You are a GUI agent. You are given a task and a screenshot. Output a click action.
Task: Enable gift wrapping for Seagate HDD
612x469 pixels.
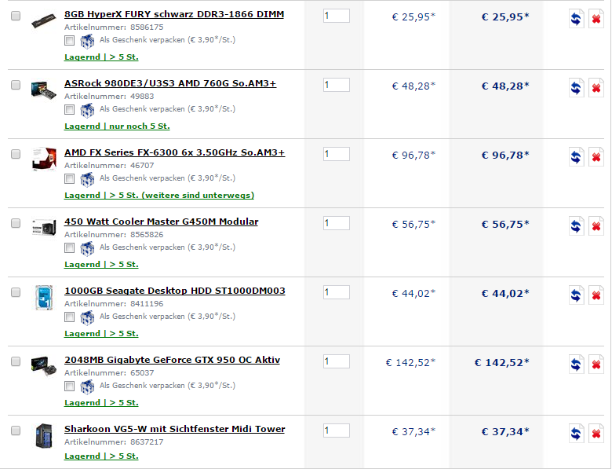click(70, 317)
